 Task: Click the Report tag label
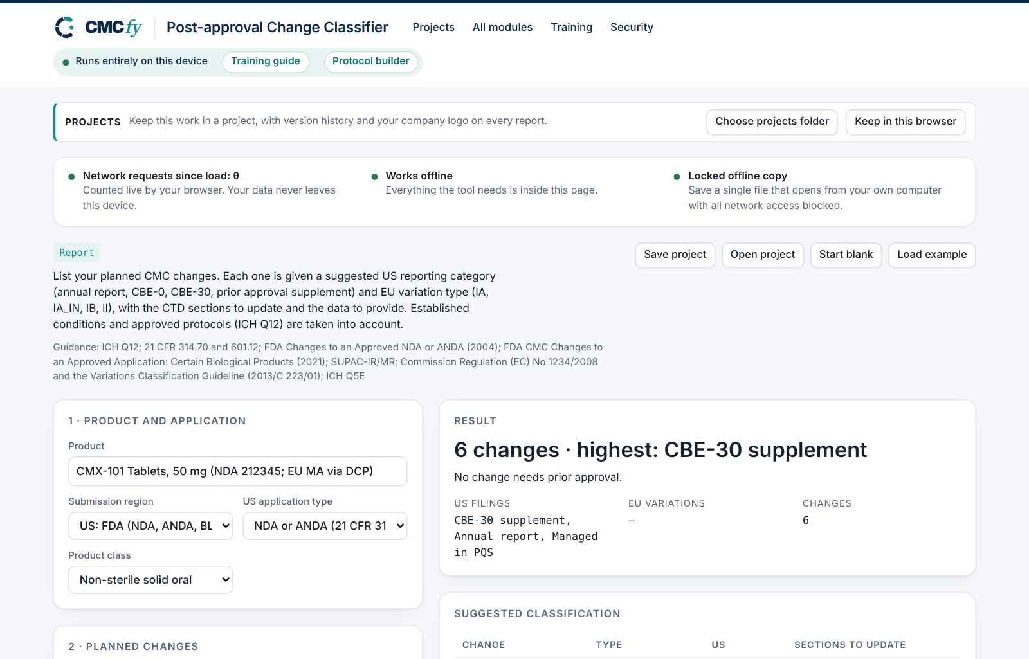[x=77, y=253]
